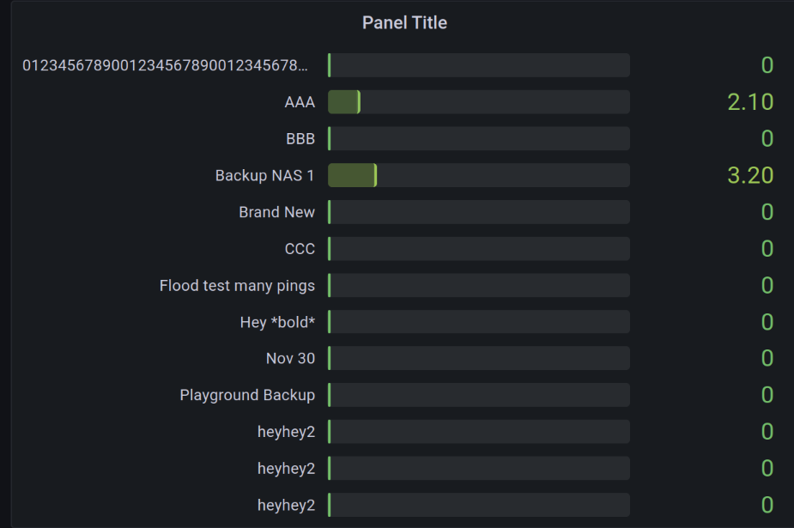The image size is (794, 528).
Task: Click the BBB row label
Action: tap(300, 139)
